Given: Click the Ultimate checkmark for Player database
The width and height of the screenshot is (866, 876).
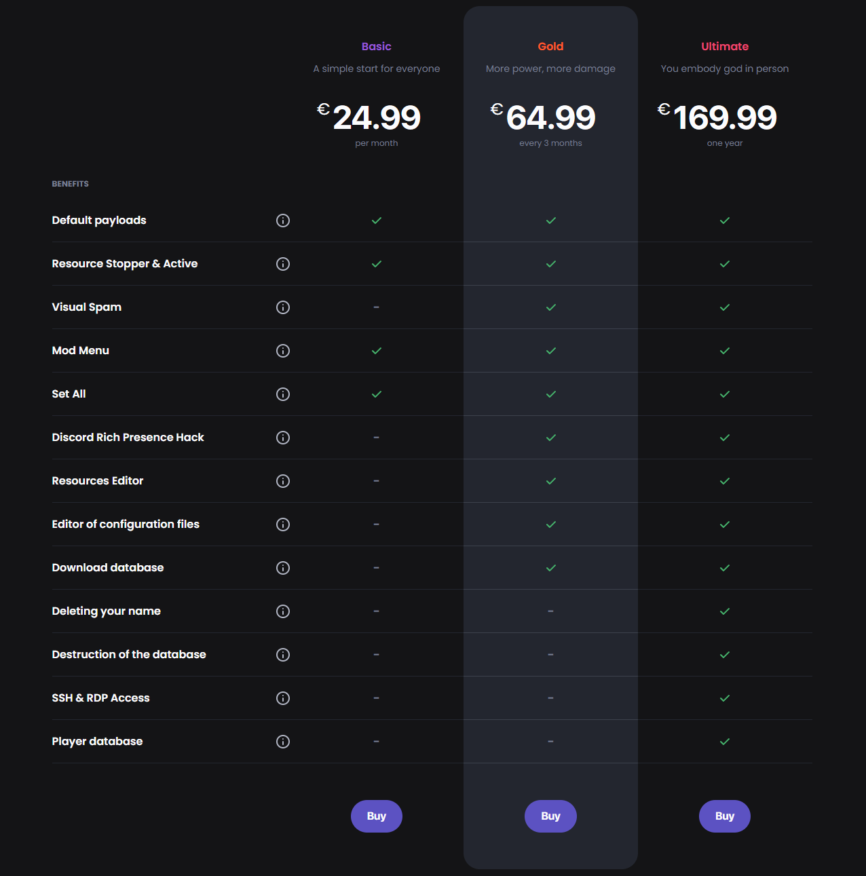Looking at the screenshot, I should click(x=724, y=742).
